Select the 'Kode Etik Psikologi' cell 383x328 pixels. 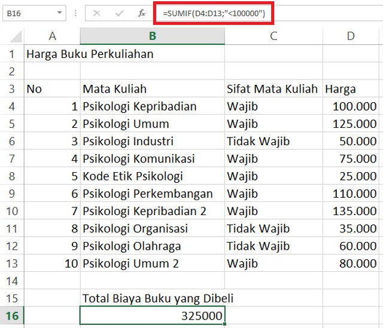[153, 176]
